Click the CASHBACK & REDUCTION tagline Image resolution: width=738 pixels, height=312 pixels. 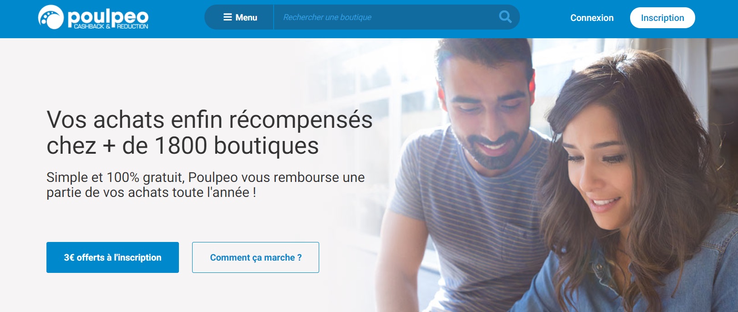click(111, 27)
